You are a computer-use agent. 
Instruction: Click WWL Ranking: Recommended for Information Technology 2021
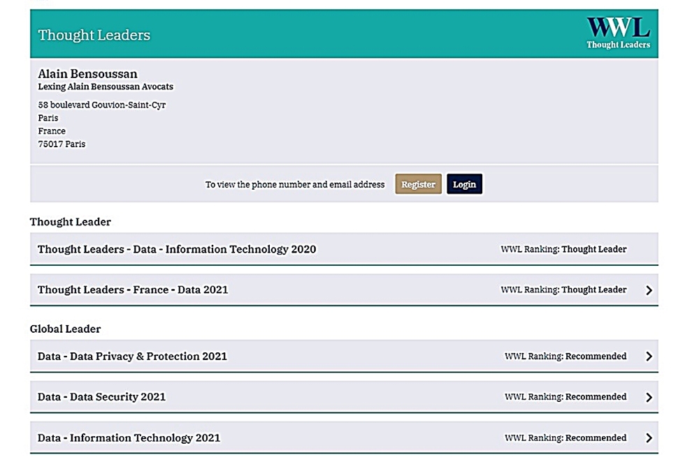[x=565, y=437]
